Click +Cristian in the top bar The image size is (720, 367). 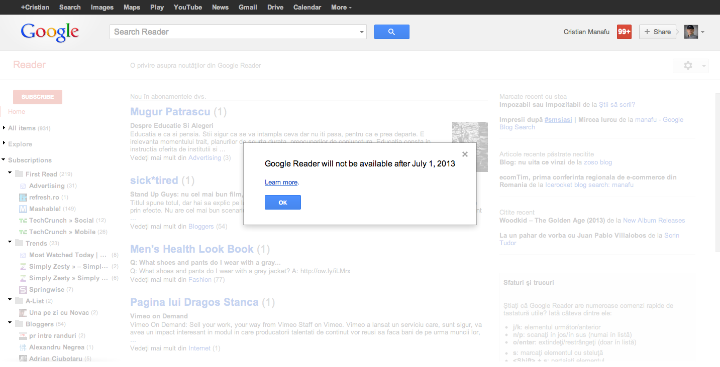(36, 7)
